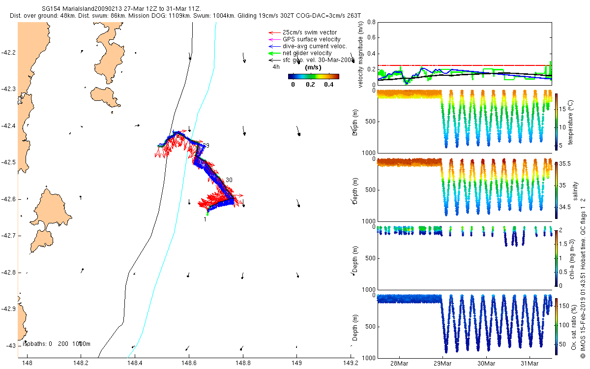Click the 31Mar tick on time axis
Image resolution: width=590 pixels, height=369 pixels.
(530, 363)
